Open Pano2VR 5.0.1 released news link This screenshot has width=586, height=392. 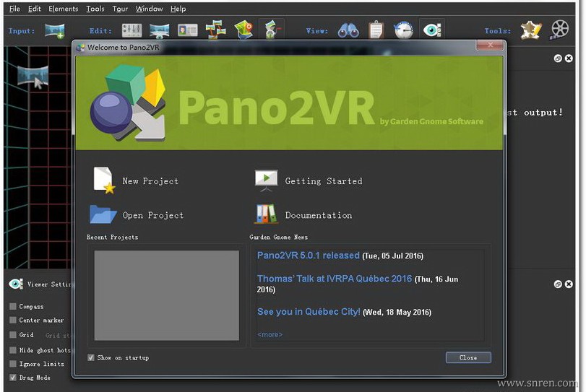(309, 256)
